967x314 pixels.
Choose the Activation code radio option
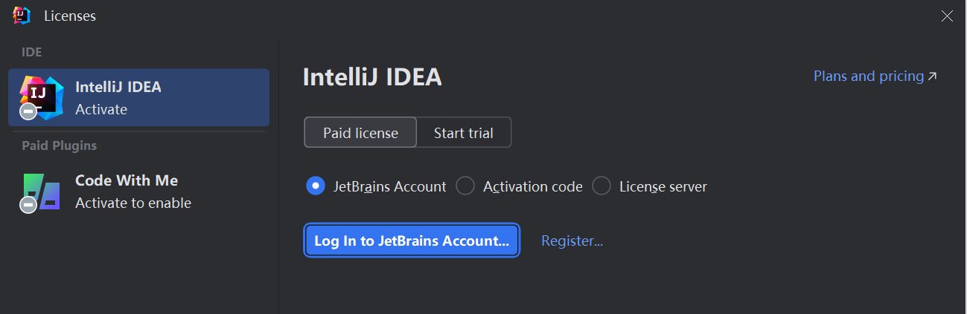click(465, 186)
